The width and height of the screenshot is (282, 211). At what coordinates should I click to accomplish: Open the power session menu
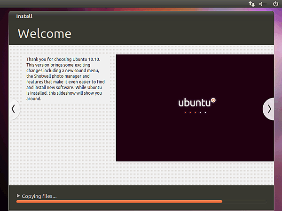(275, 4)
